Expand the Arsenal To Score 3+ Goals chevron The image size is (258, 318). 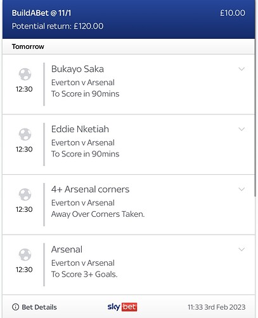pos(242,249)
